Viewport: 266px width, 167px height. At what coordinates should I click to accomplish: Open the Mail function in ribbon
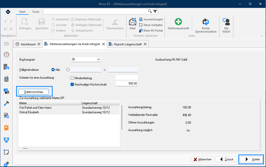[x=133, y=24]
